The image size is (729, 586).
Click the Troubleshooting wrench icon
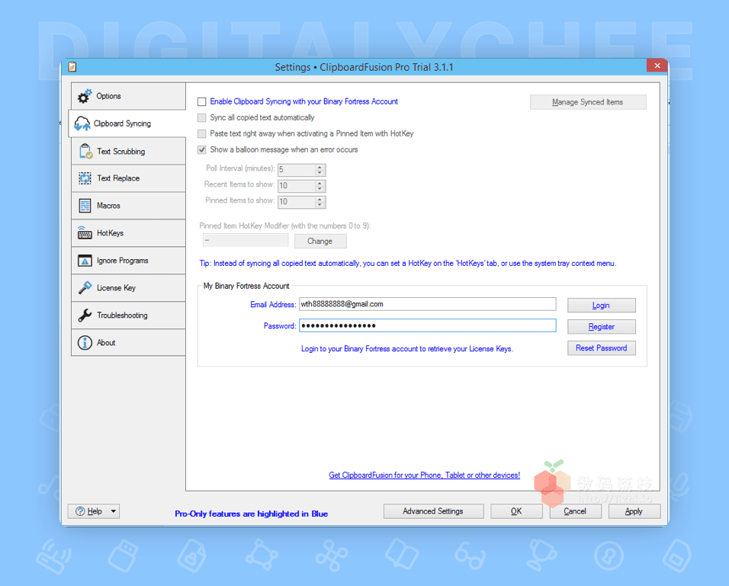pos(85,315)
